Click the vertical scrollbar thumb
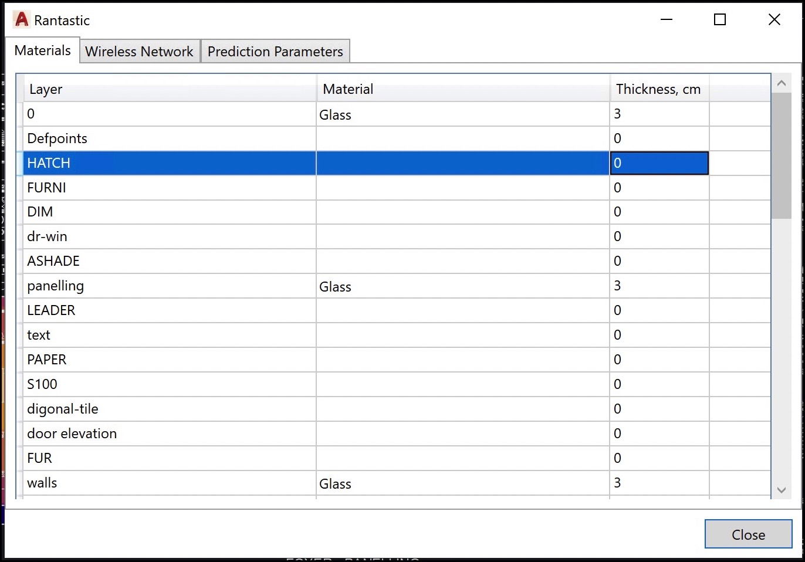The image size is (805, 562). (x=781, y=155)
